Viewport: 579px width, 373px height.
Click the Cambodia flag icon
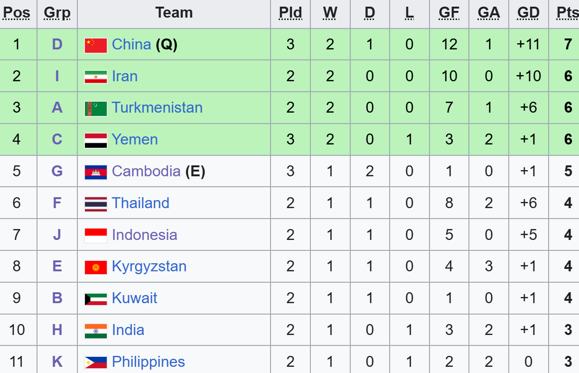click(96, 172)
